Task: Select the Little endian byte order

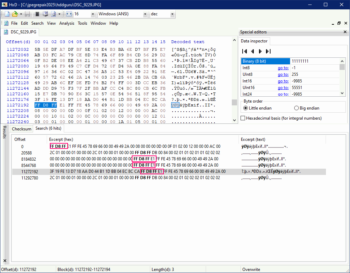Action: pos(257,108)
